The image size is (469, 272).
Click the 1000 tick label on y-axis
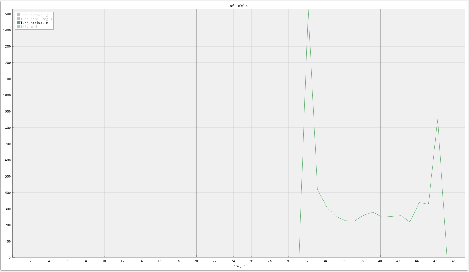[x=7, y=95]
